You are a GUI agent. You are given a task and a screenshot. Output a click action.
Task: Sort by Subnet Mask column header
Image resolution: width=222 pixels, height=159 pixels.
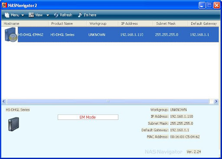click(x=170, y=23)
